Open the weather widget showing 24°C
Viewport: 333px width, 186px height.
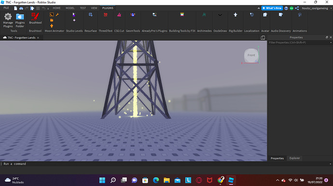click(x=14, y=180)
